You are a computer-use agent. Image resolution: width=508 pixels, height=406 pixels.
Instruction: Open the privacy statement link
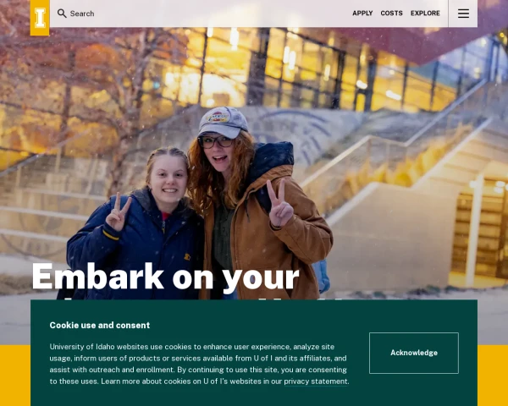click(x=316, y=381)
